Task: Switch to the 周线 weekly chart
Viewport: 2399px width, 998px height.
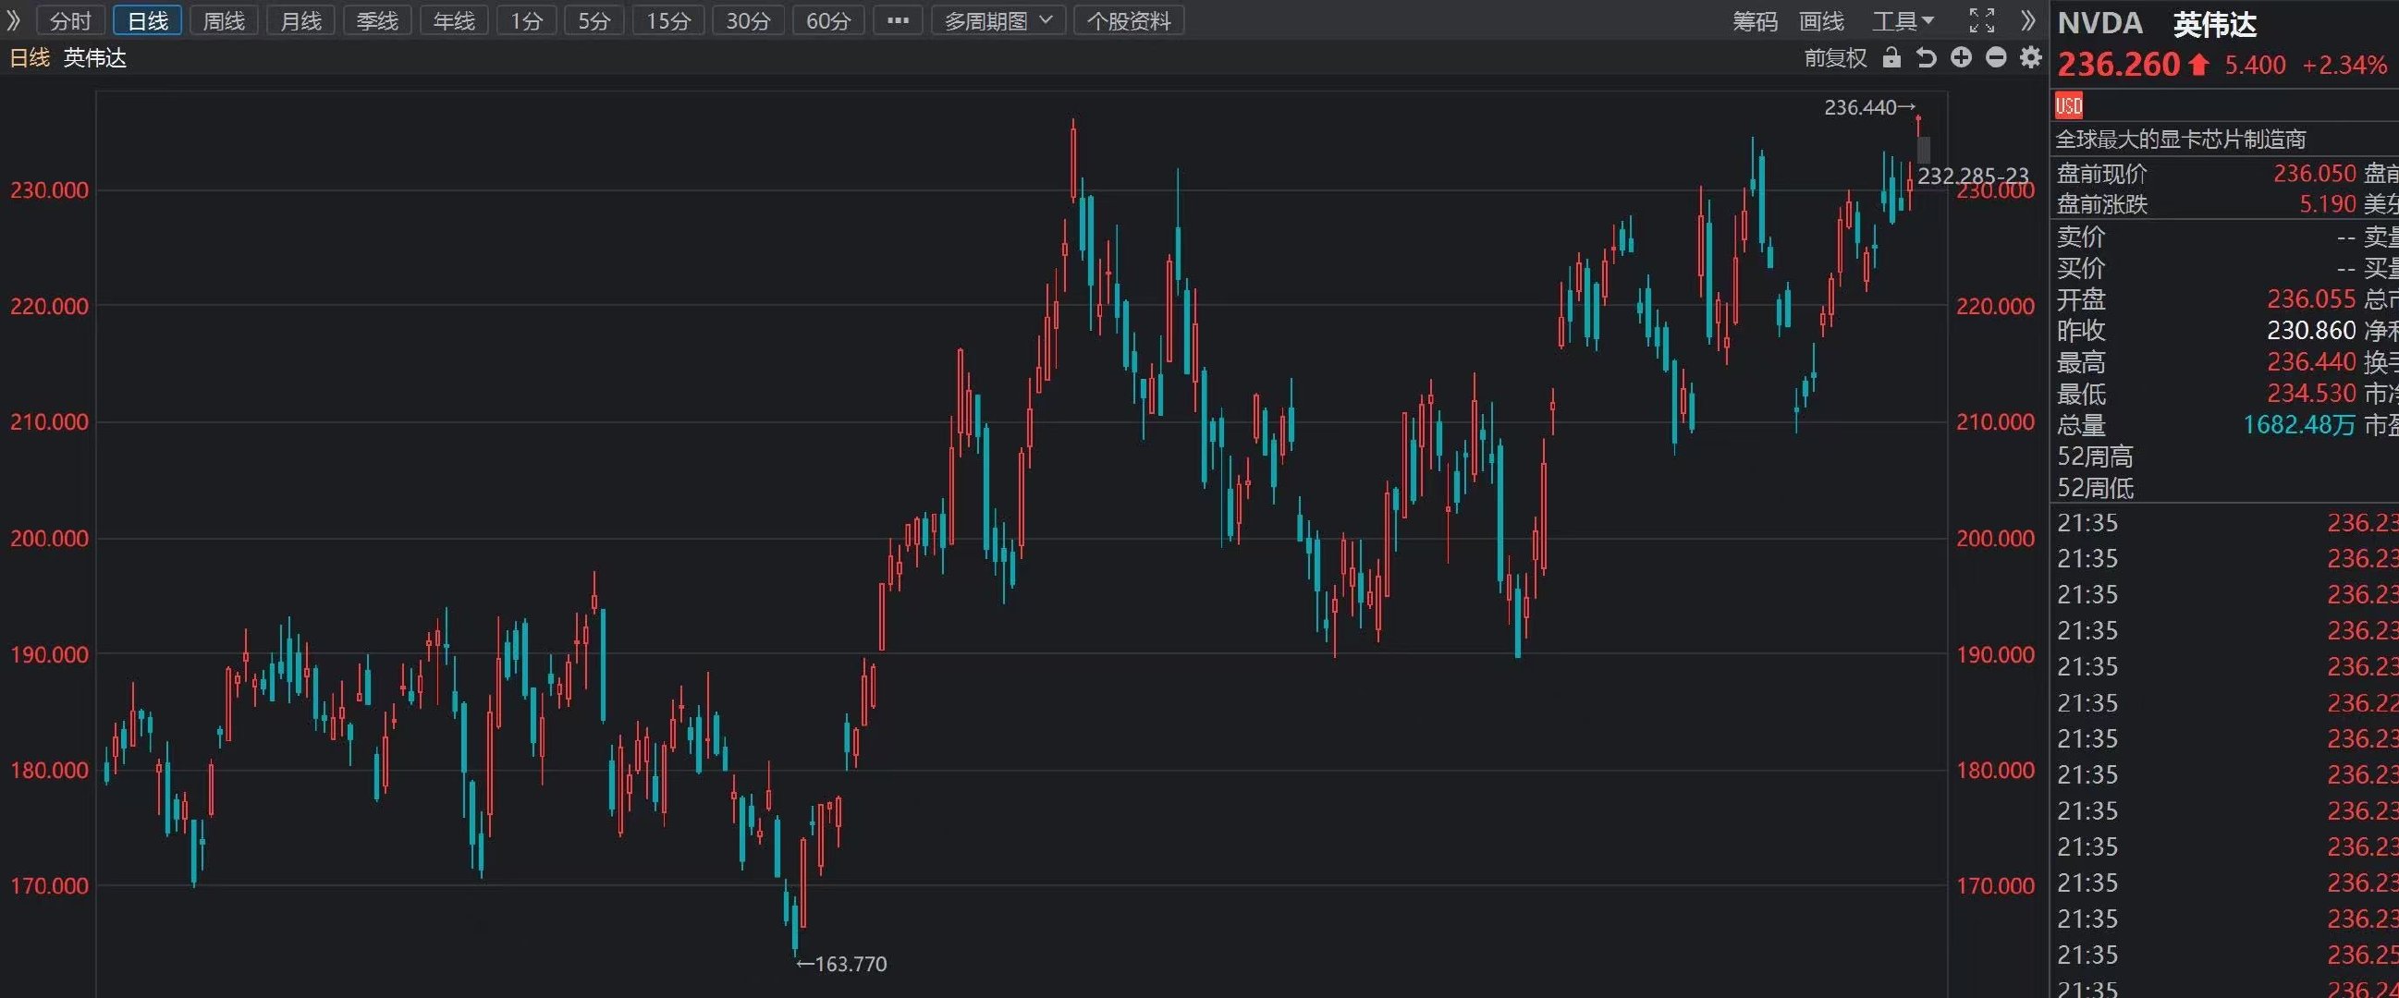Action: tap(224, 20)
